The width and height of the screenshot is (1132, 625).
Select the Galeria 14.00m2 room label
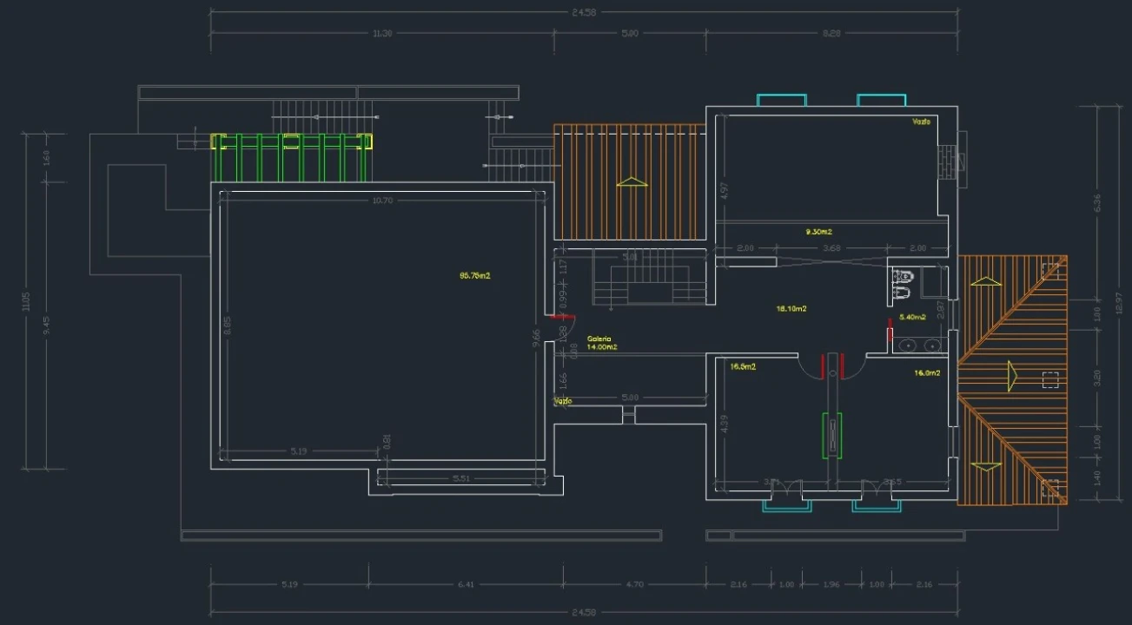pyautogui.click(x=602, y=343)
